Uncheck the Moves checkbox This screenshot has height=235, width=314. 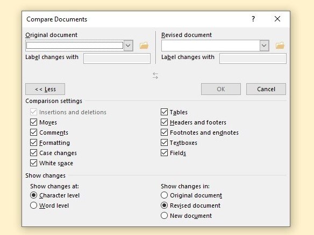coord(33,122)
